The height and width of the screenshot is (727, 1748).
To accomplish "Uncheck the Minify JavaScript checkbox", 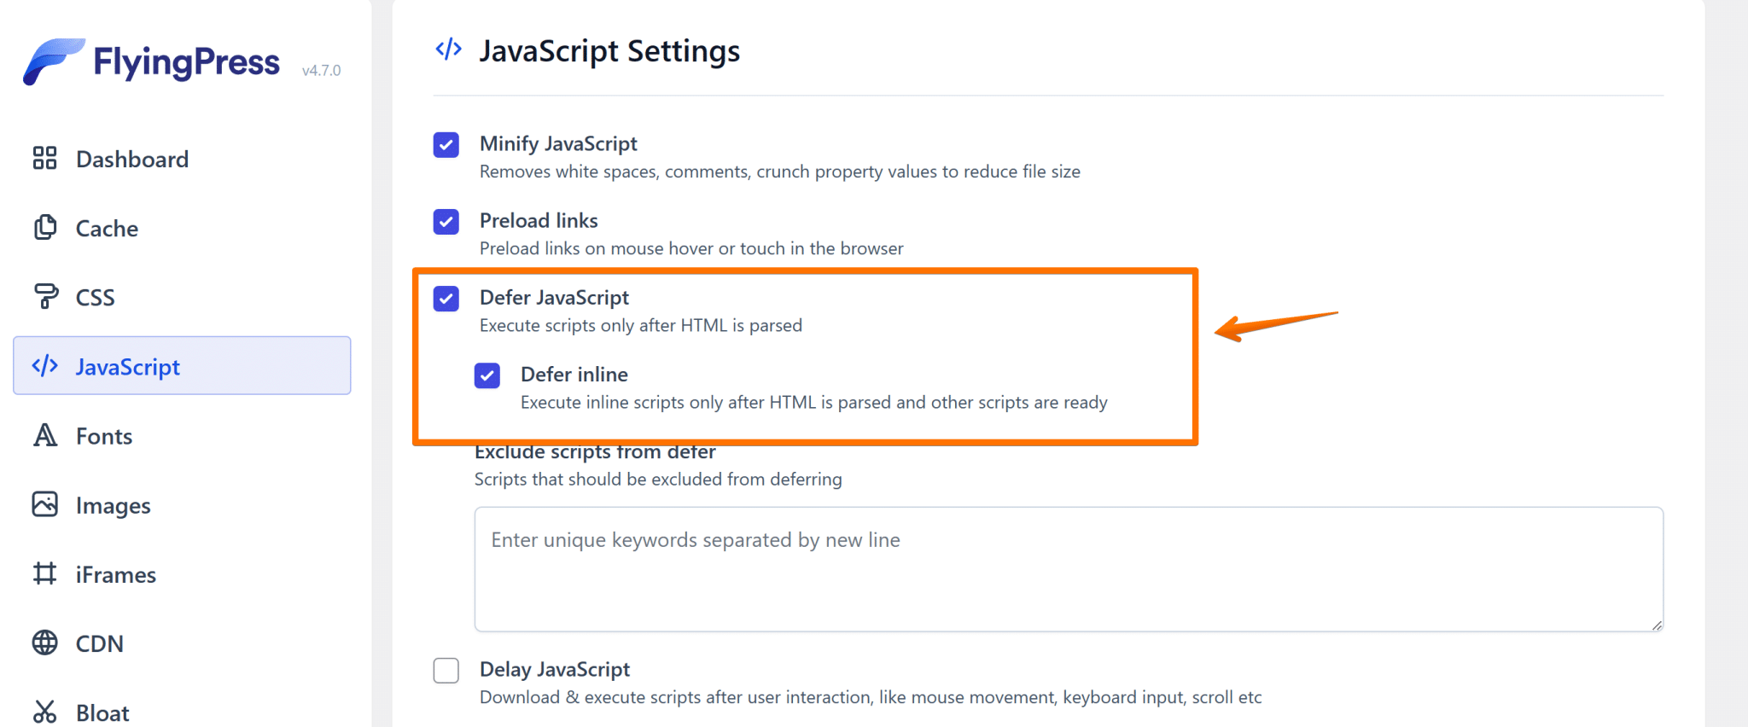I will click(x=446, y=145).
